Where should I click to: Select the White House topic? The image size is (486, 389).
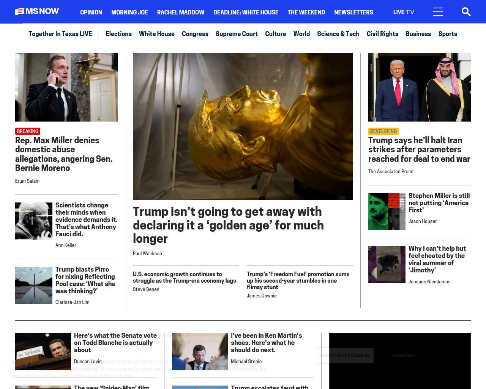pyautogui.click(x=157, y=34)
